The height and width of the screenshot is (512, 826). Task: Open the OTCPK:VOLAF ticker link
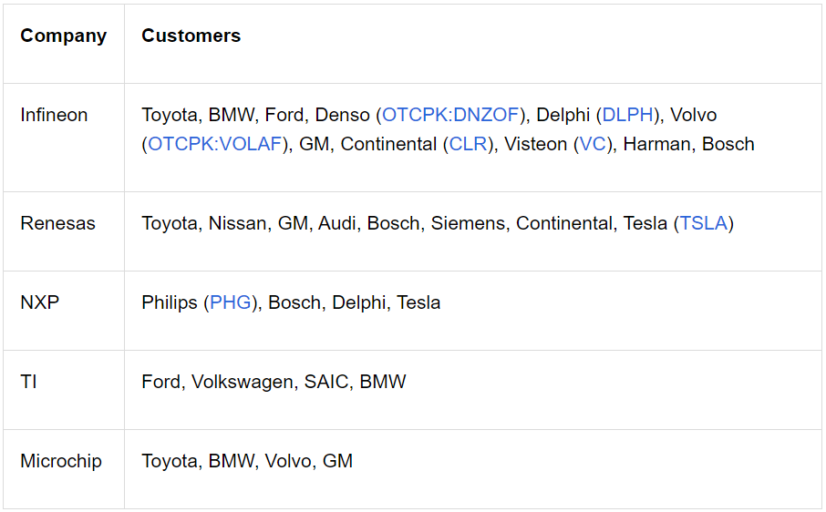click(x=215, y=144)
